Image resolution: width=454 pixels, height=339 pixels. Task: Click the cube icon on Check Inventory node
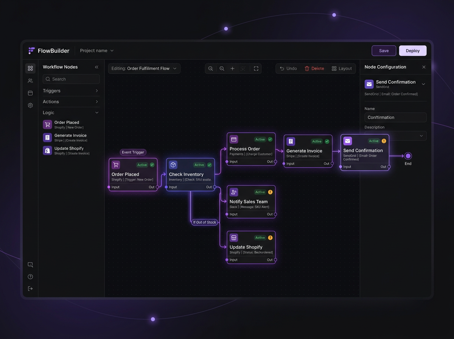173,165
